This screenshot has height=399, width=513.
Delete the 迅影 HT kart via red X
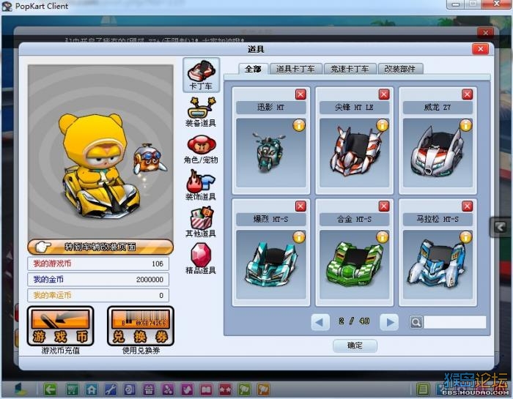[x=300, y=94]
